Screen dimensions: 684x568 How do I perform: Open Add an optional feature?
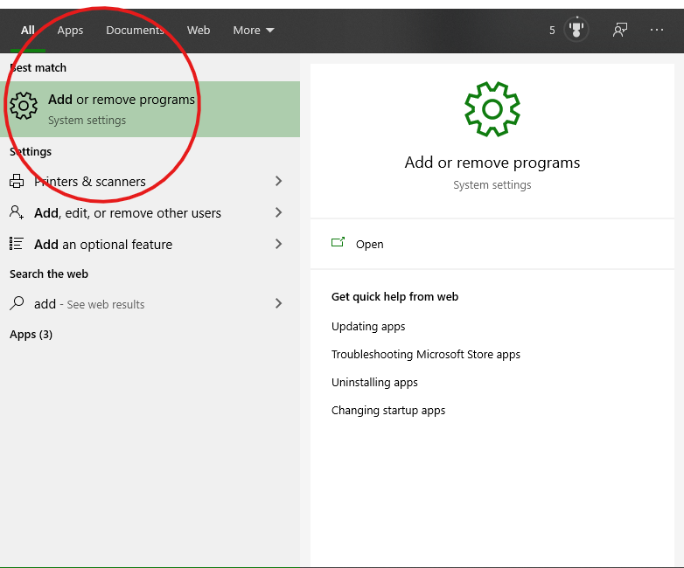click(150, 244)
